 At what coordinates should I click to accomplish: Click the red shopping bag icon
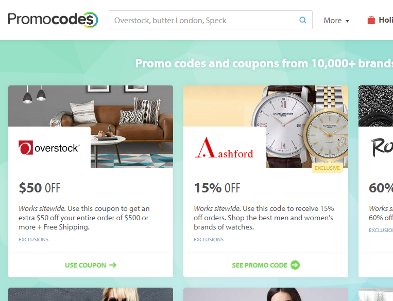coord(371,20)
